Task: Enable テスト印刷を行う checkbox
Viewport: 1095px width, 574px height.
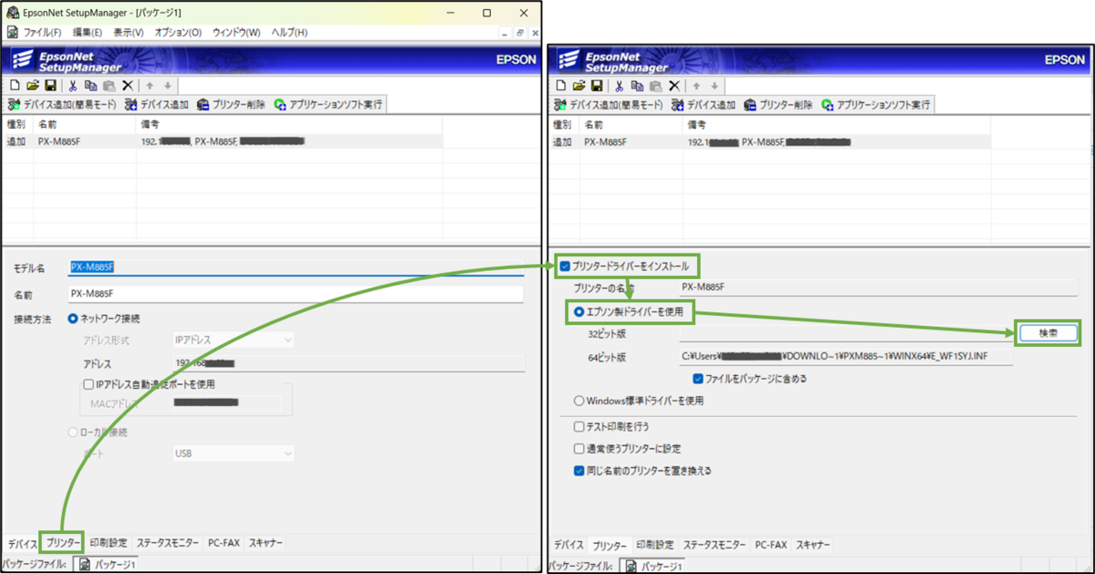Action: [579, 426]
